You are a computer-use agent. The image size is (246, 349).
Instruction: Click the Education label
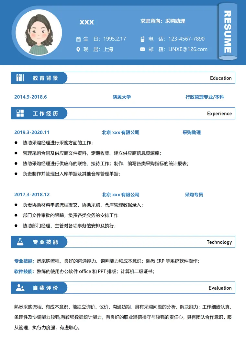click(x=221, y=78)
